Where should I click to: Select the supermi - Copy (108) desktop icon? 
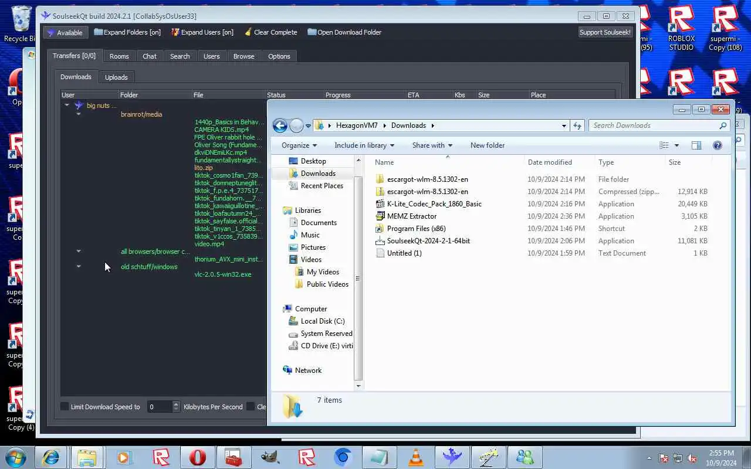pyautogui.click(x=725, y=28)
